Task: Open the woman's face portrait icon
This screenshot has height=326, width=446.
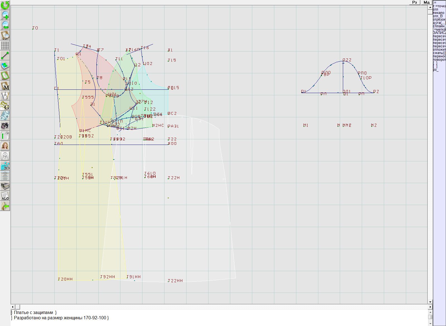Action: pyautogui.click(x=5, y=146)
